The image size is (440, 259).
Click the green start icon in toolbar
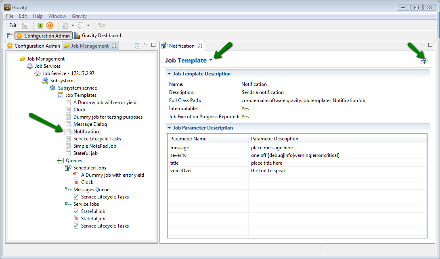point(40,25)
